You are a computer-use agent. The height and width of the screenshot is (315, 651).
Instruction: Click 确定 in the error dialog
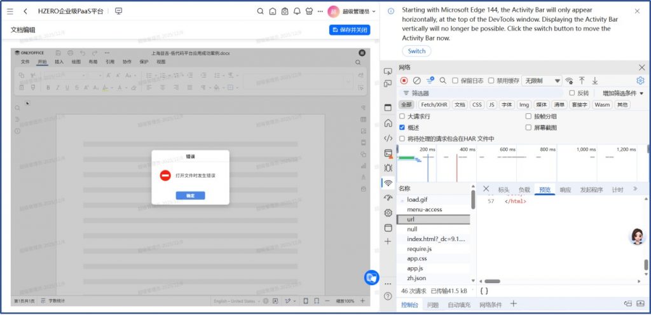pos(190,195)
